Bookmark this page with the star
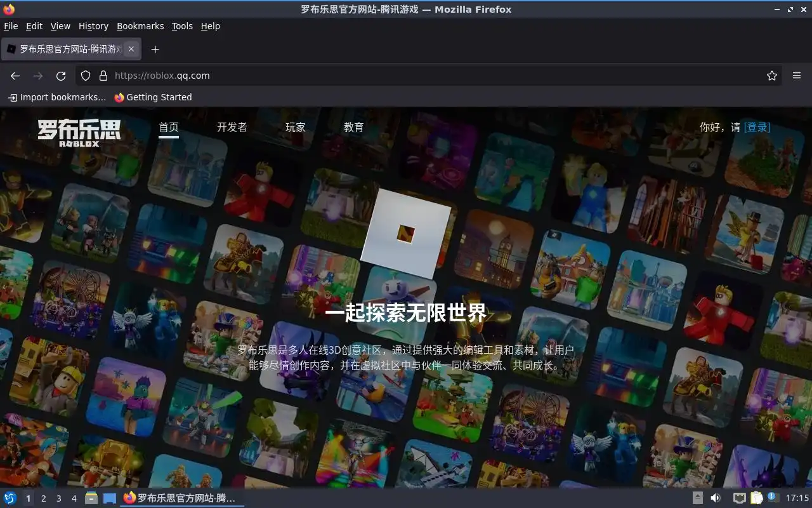The image size is (812, 508). click(x=772, y=76)
